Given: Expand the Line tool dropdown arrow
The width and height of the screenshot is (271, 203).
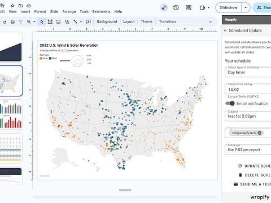Looking at the screenshot, I should pyautogui.click(x=81, y=22).
